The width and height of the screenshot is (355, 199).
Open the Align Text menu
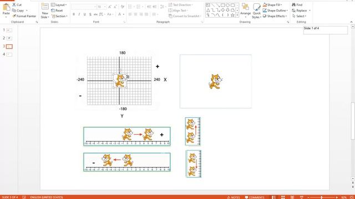(x=178, y=11)
